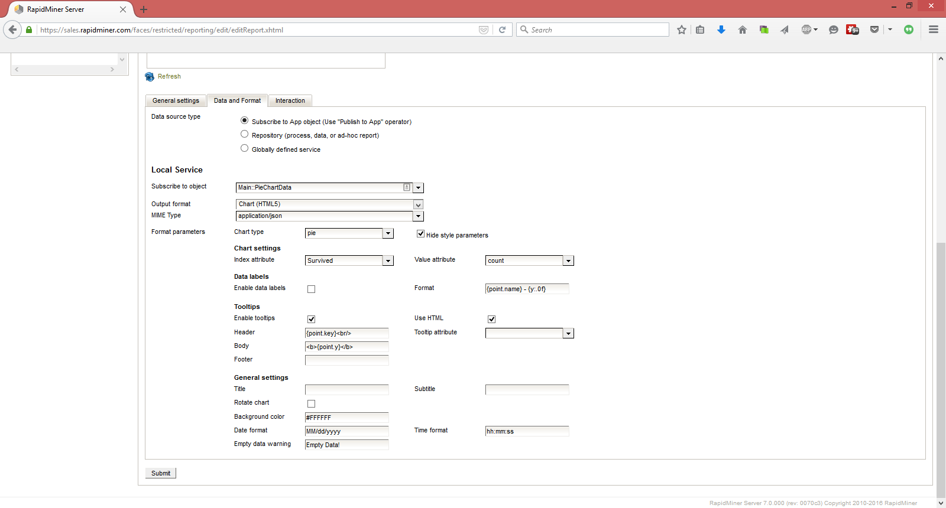Screen dimensions: 946x508
Task: Click into the Title text field
Action: (346, 390)
